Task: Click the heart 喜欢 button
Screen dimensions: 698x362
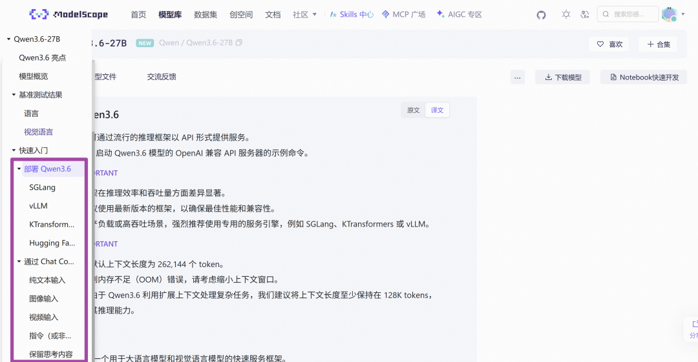Action: click(609, 44)
